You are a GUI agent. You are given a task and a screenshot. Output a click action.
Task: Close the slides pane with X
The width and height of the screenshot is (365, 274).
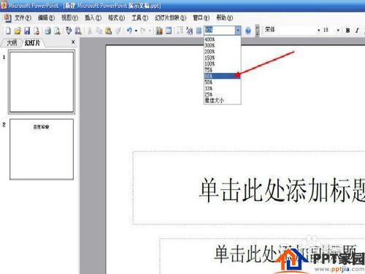[73, 42]
